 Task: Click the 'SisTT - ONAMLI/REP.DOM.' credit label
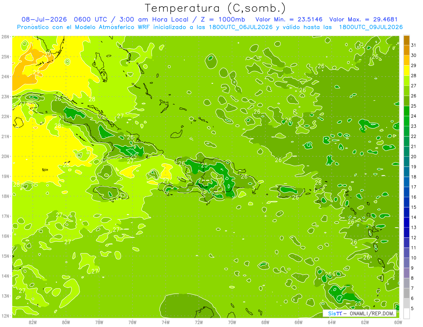360,313
